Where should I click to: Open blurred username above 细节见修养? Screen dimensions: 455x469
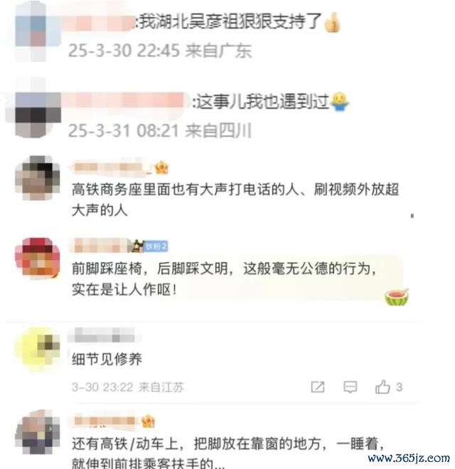pos(103,335)
